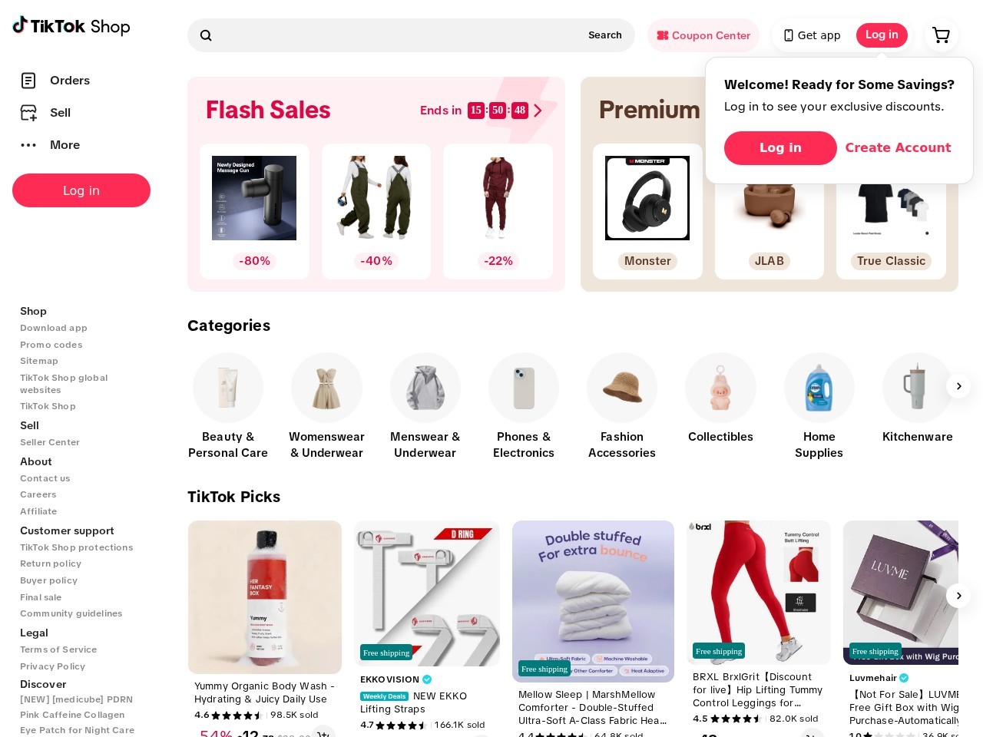Advance TikTok Picks carousel arrow
Screen dimensions: 983x737
958,596
